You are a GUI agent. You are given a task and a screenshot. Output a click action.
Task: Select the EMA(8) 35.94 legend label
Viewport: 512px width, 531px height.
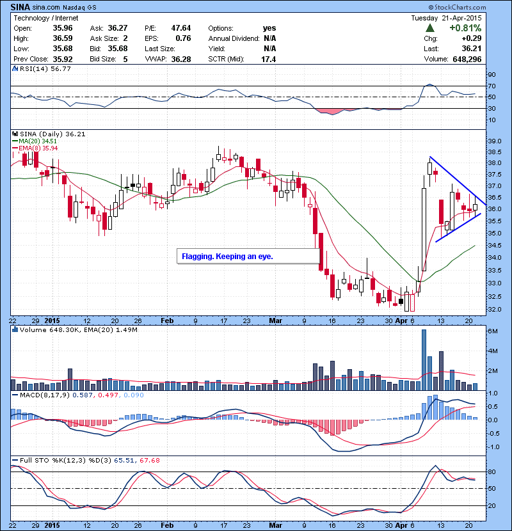(x=38, y=148)
